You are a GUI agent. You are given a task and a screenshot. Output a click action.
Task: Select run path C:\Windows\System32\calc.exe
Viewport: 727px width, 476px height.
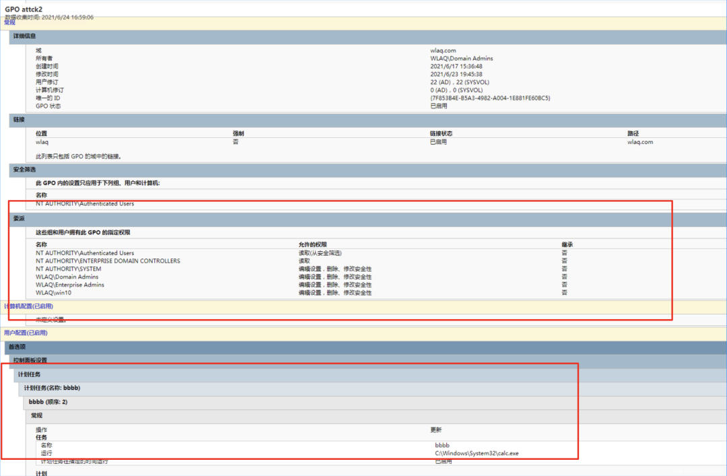pos(477,453)
